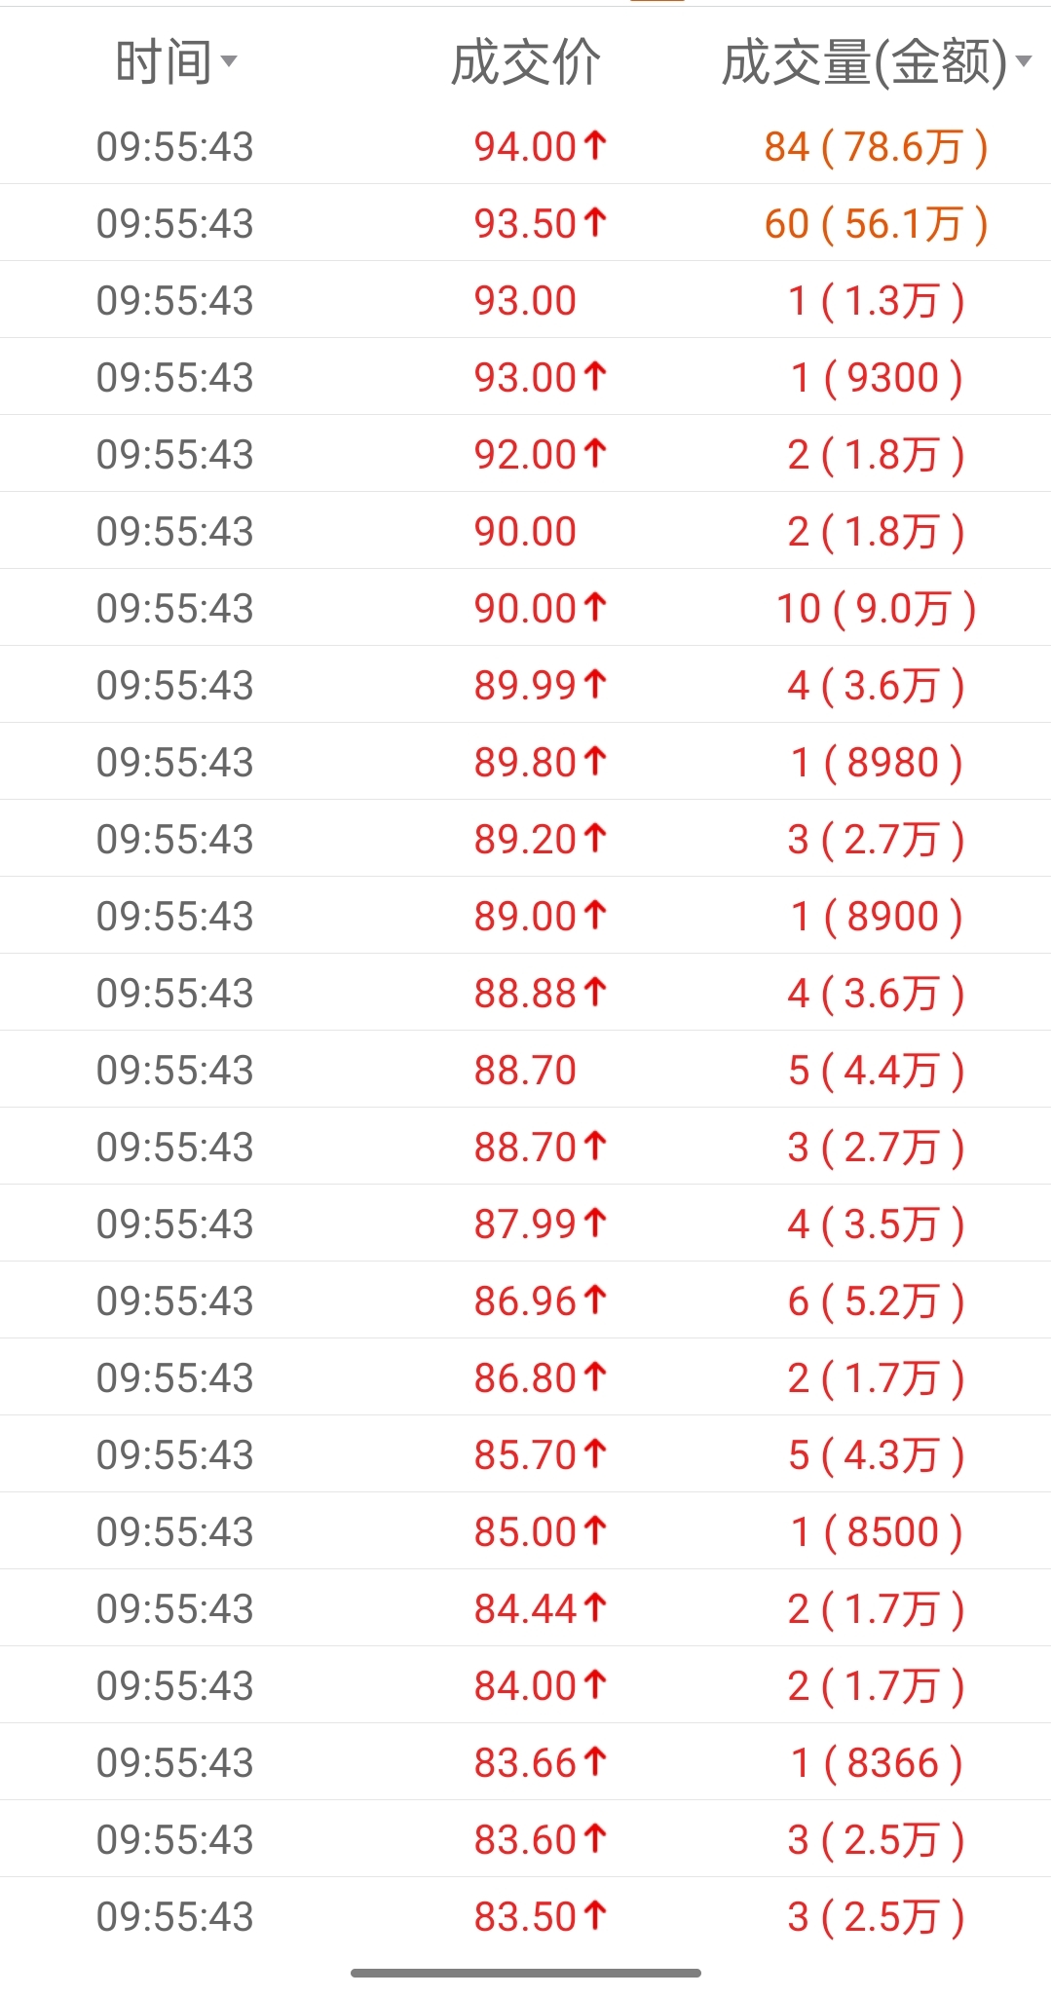The height and width of the screenshot is (1997, 1051).
Task: Open the 时间 column sort dropdown
Action: [229, 61]
